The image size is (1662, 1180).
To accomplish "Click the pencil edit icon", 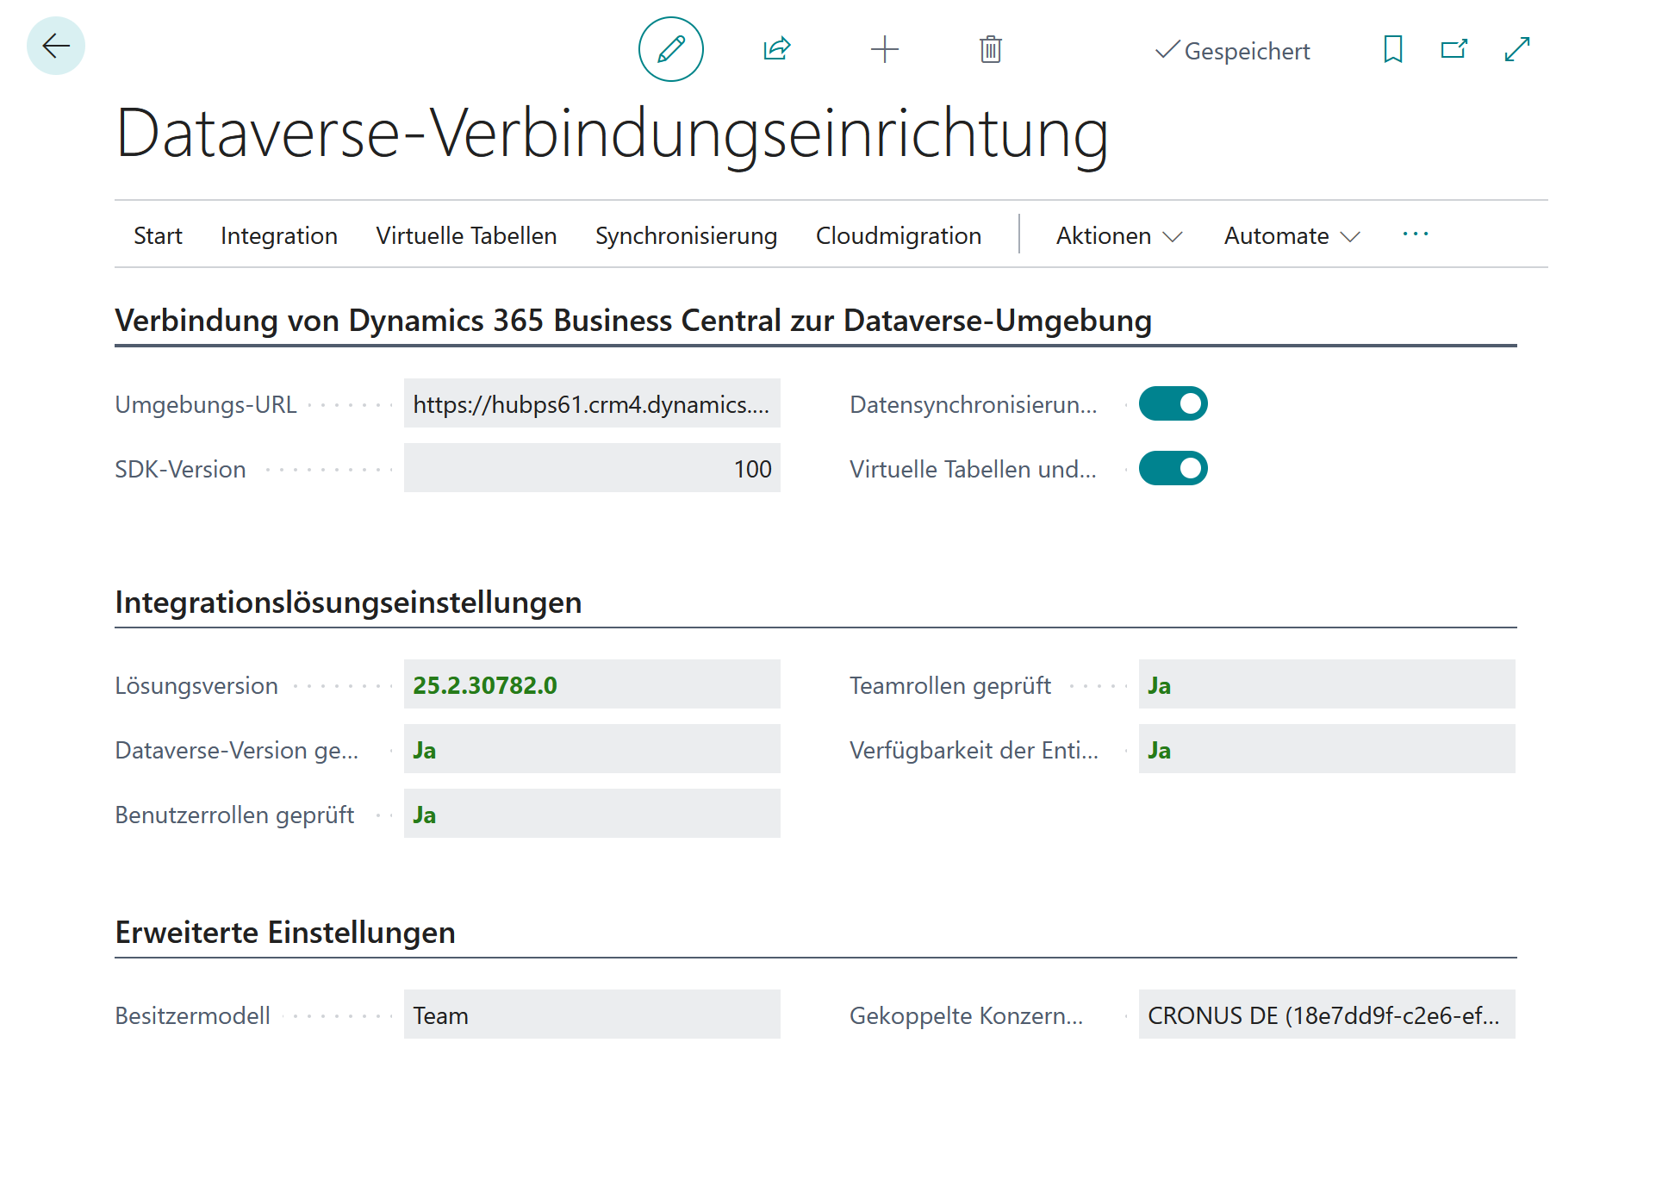I will pyautogui.click(x=671, y=49).
